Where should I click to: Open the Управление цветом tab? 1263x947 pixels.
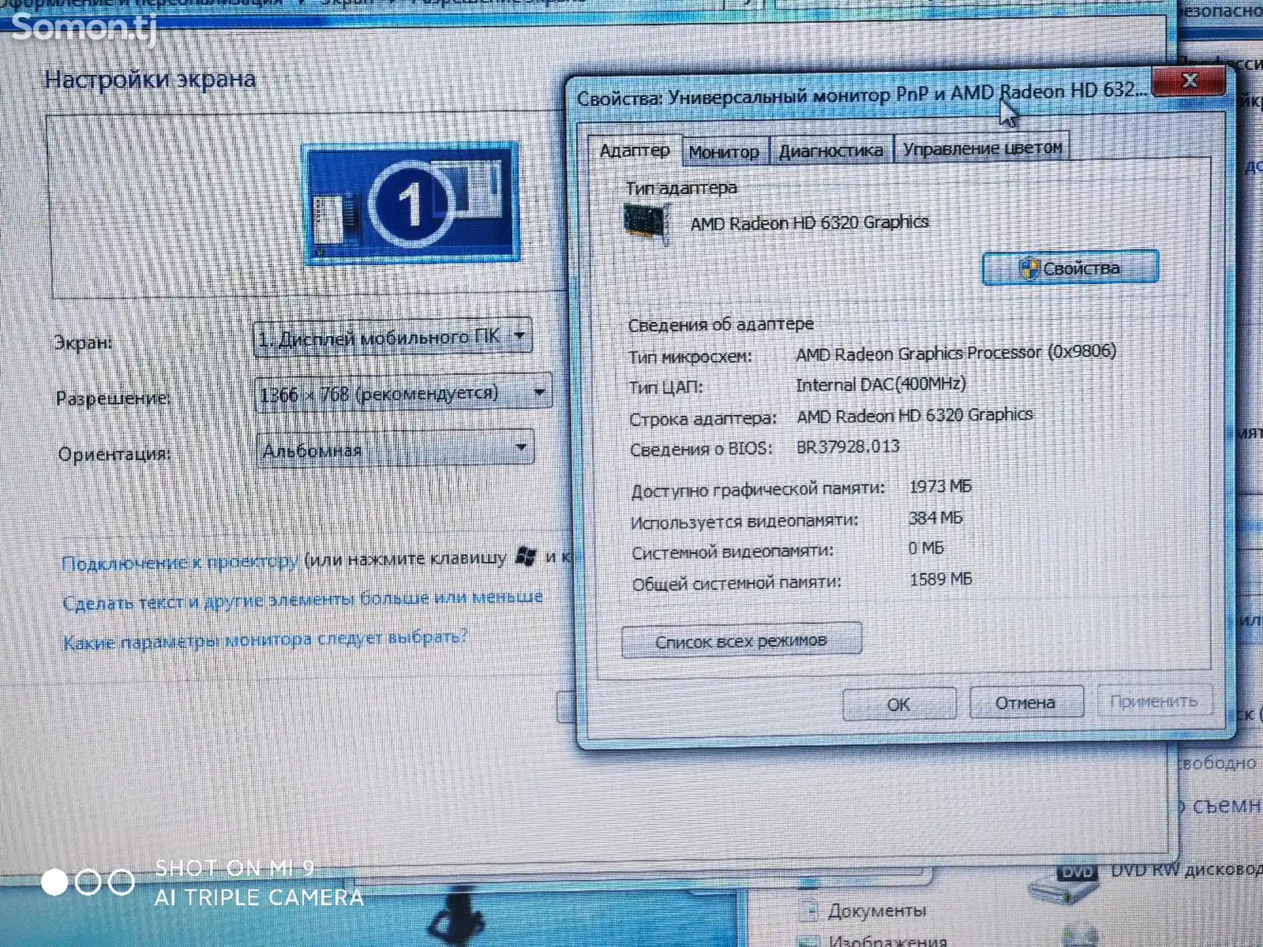(x=982, y=148)
